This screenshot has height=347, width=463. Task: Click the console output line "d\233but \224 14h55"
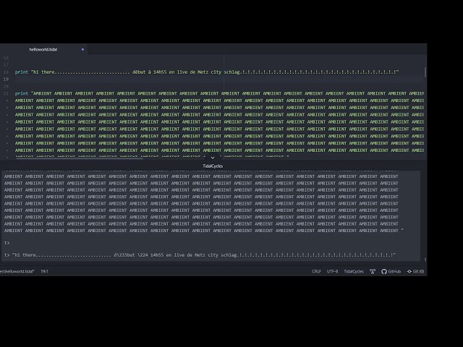point(200,255)
